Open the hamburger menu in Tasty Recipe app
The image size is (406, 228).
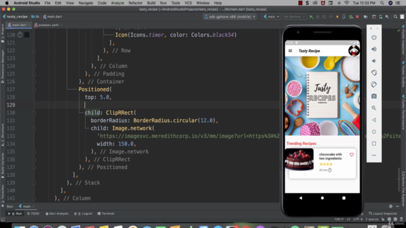[291, 51]
